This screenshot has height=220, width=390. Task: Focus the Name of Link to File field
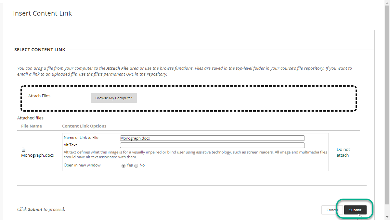click(212, 138)
